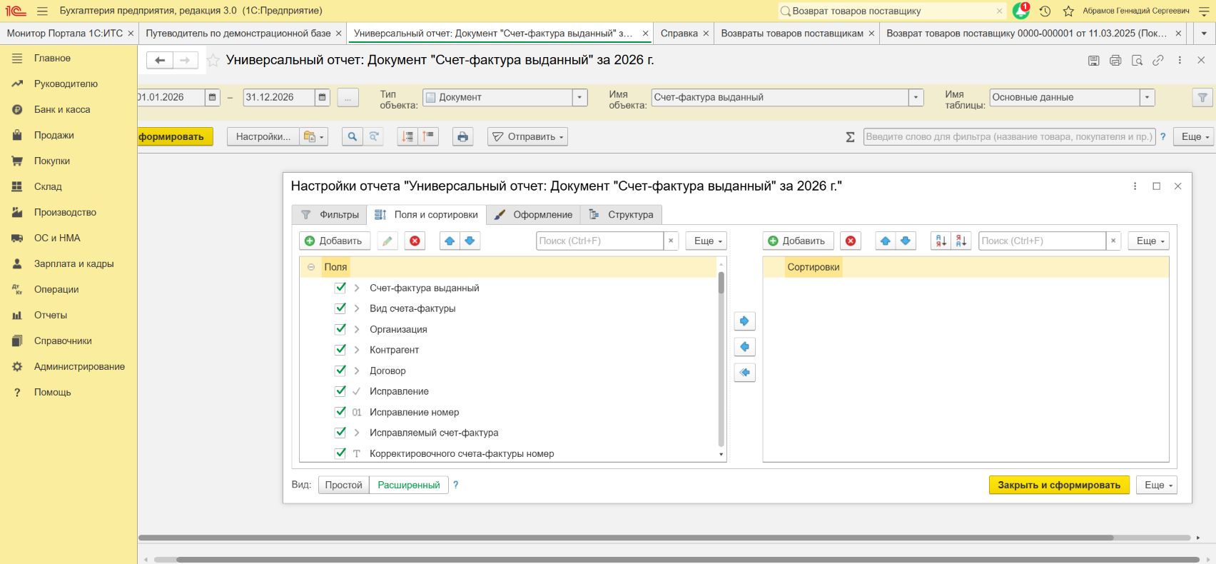
Task: Open the notifications bell
Action: 1021,11
